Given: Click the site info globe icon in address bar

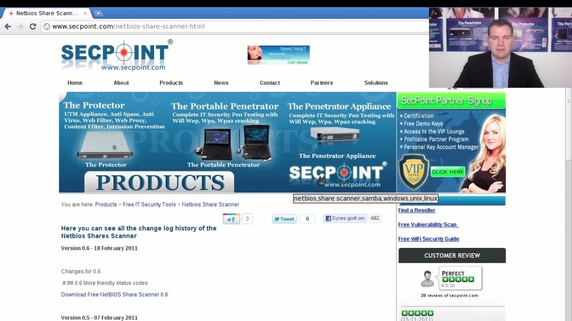Looking at the screenshot, I should point(47,26).
